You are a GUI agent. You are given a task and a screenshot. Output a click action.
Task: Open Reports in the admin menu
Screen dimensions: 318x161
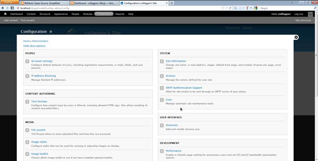click(x=120, y=14)
